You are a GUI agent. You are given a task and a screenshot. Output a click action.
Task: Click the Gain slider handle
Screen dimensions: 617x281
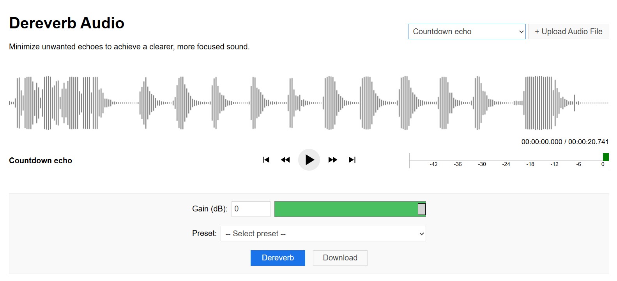(421, 209)
